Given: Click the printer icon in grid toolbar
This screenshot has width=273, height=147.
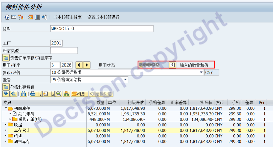Looking at the screenshot, I should point(33,94).
